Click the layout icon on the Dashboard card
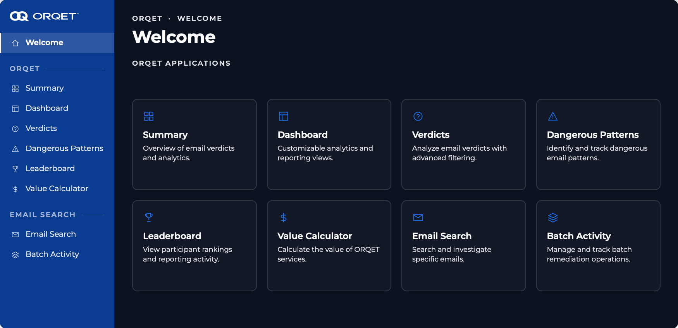 pyautogui.click(x=284, y=116)
